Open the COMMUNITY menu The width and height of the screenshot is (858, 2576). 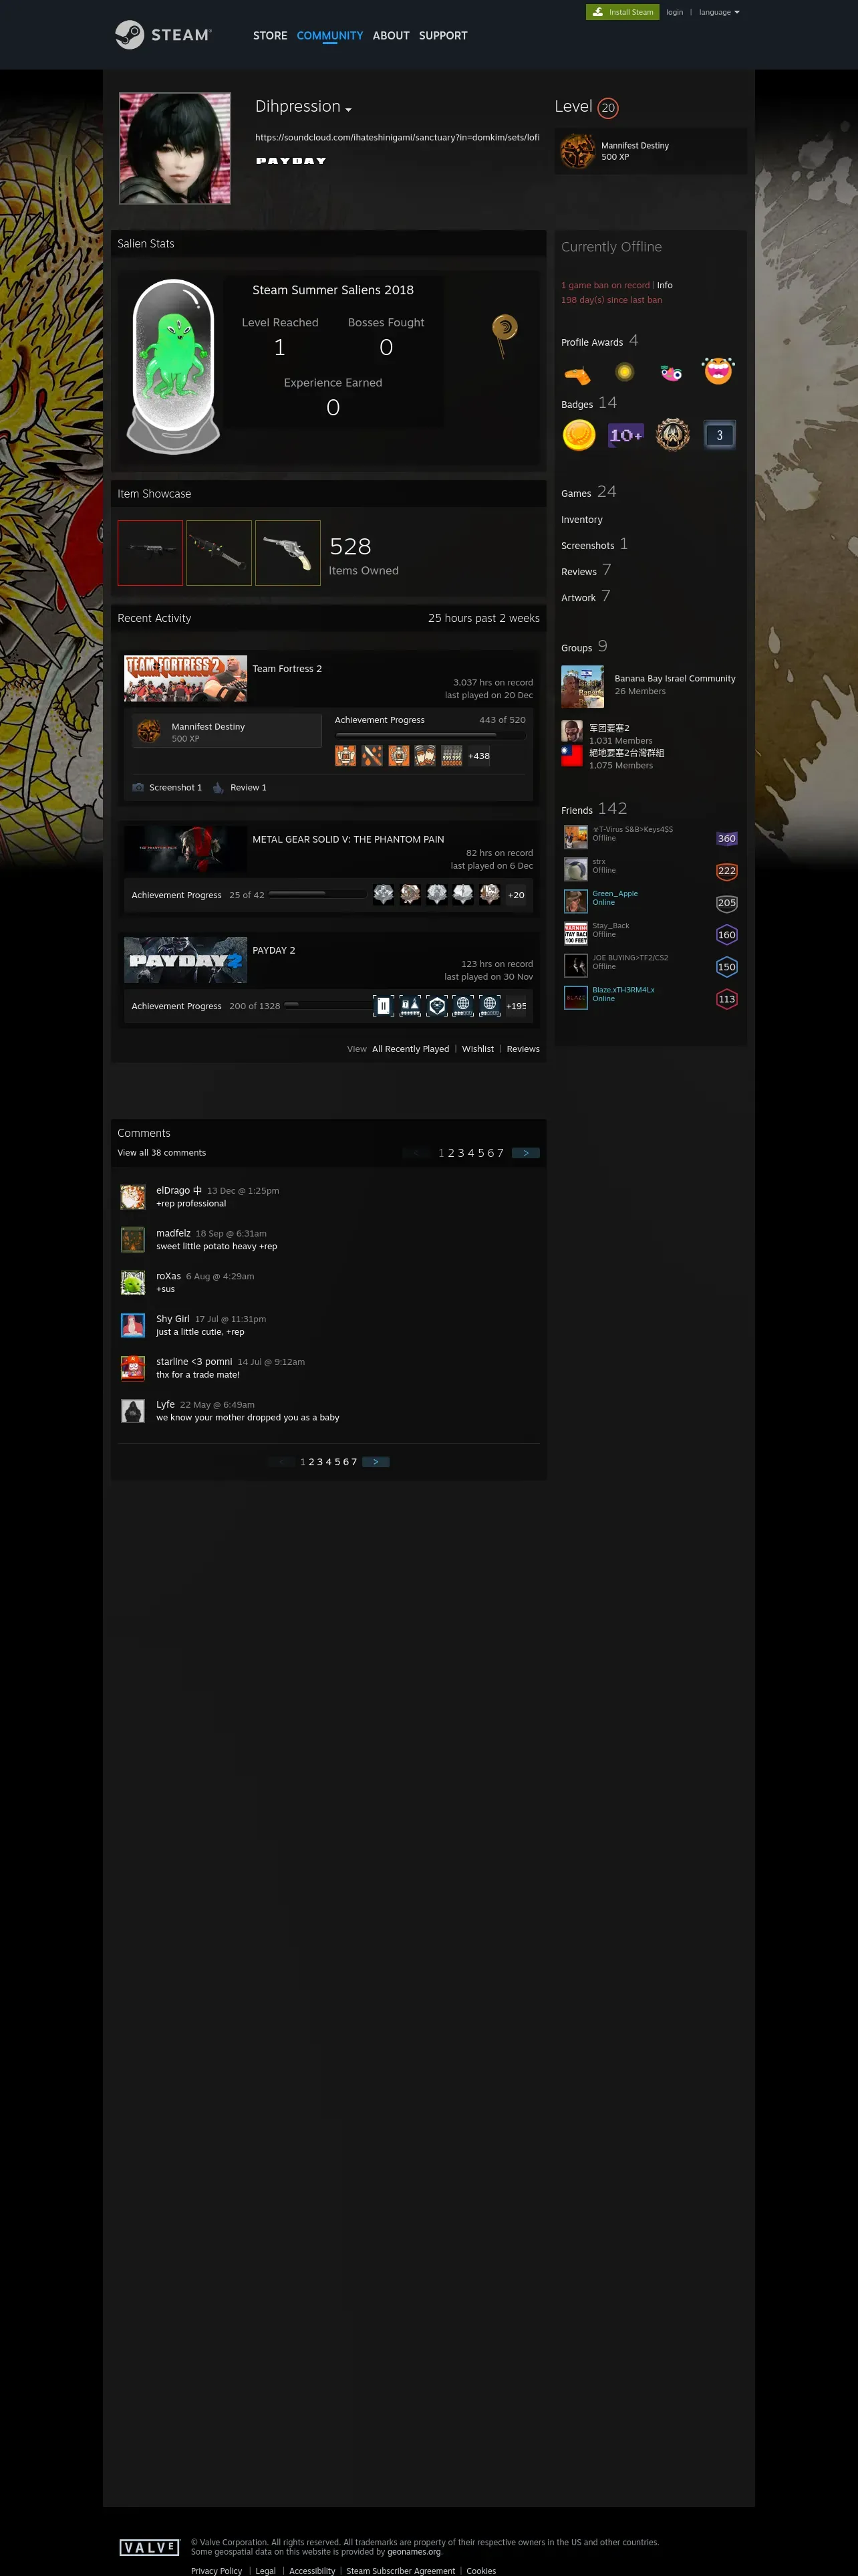click(329, 35)
